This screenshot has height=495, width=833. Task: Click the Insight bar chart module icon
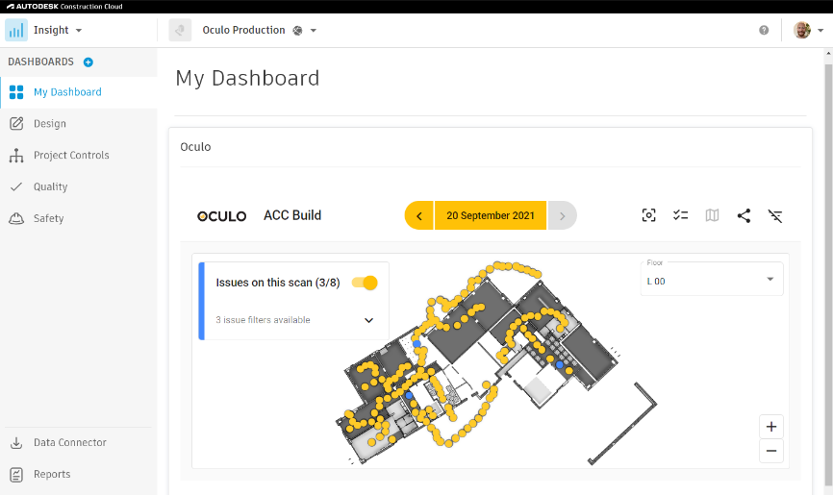(x=16, y=30)
